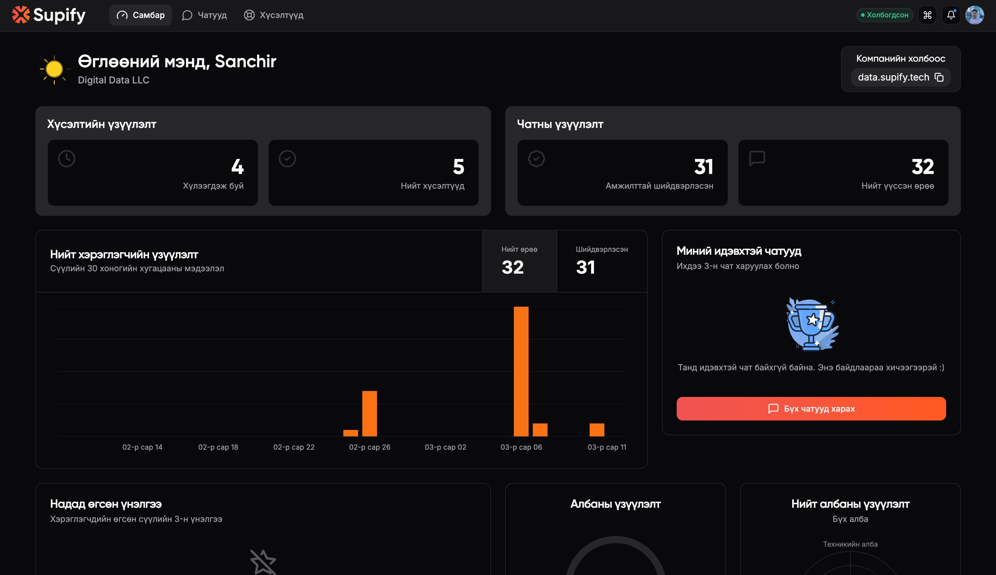Click the 02-р сар 14 axis label
The image size is (996, 575).
pos(142,447)
